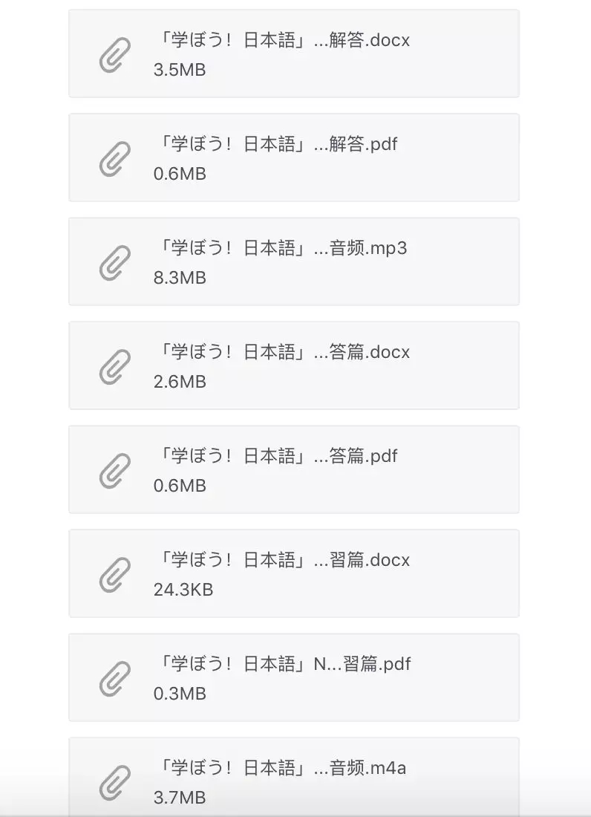Screen dimensions: 591x817
Task: Select the 8.3MB size label attachment
Action: pos(180,278)
